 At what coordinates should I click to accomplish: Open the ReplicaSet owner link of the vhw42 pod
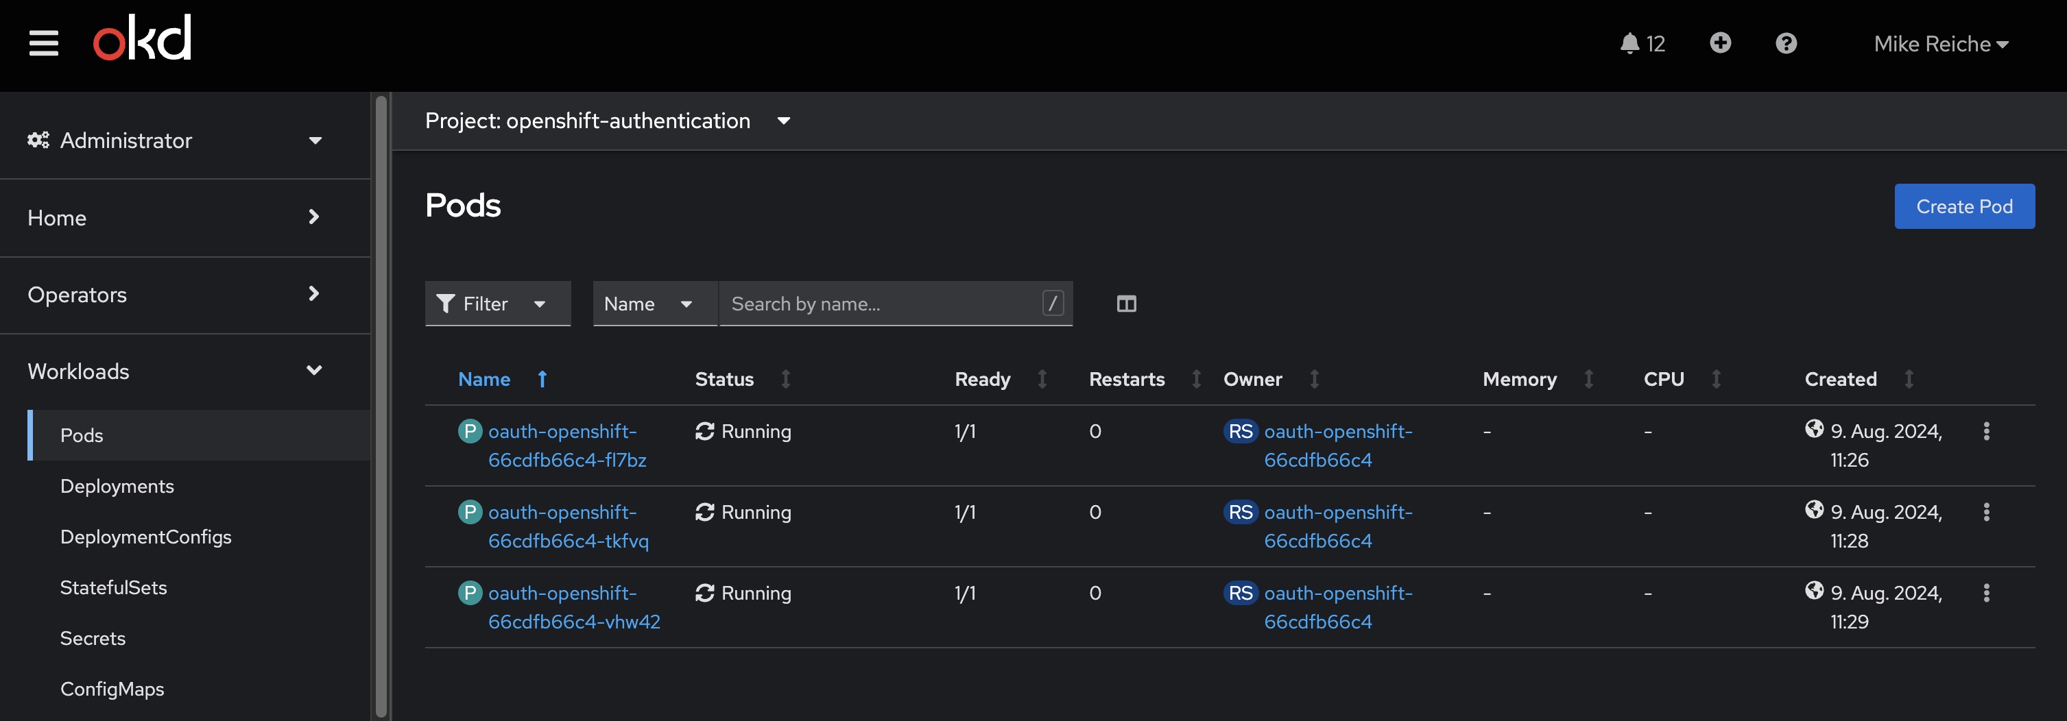pyautogui.click(x=1337, y=608)
